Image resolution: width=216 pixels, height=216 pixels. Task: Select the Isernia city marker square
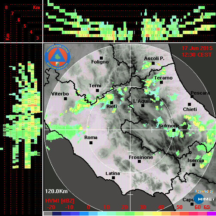[x=194, y=165]
